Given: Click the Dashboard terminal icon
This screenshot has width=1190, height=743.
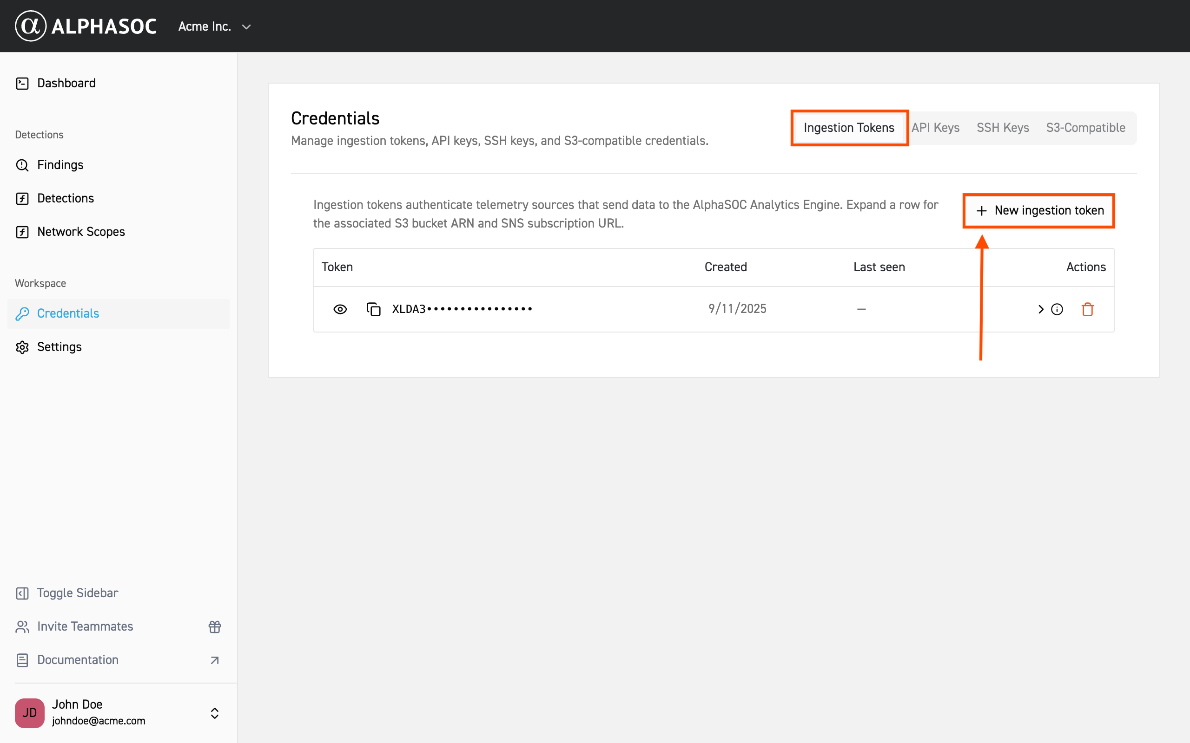Looking at the screenshot, I should click(22, 84).
